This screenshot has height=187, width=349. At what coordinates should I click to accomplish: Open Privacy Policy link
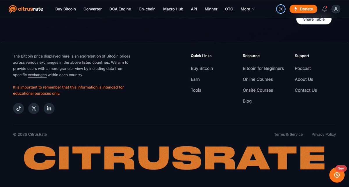click(324, 134)
